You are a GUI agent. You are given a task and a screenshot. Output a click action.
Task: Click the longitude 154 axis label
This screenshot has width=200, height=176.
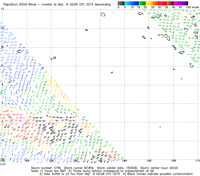tap(2, 161)
